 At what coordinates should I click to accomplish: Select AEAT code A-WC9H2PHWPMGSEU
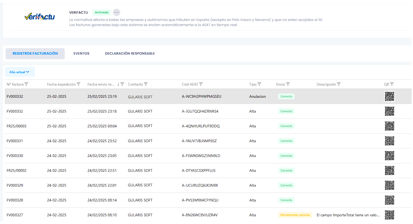(x=202, y=97)
